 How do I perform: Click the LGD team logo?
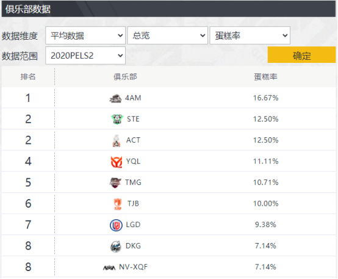[x=116, y=225]
